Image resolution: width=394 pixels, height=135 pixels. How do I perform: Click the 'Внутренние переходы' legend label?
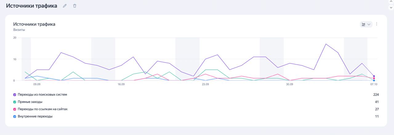point(35,117)
